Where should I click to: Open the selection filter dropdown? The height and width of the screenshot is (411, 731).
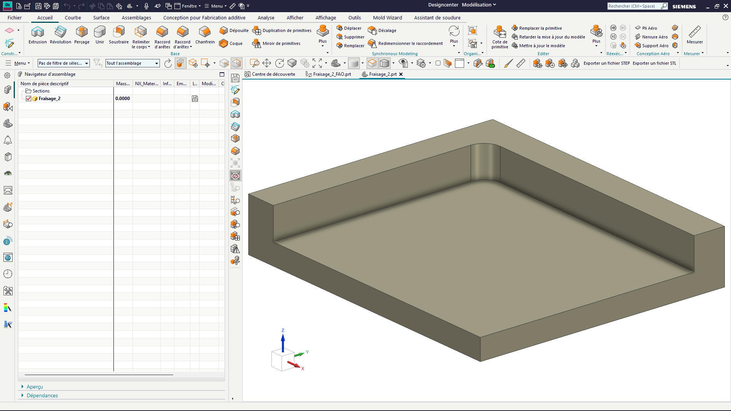(x=64, y=63)
